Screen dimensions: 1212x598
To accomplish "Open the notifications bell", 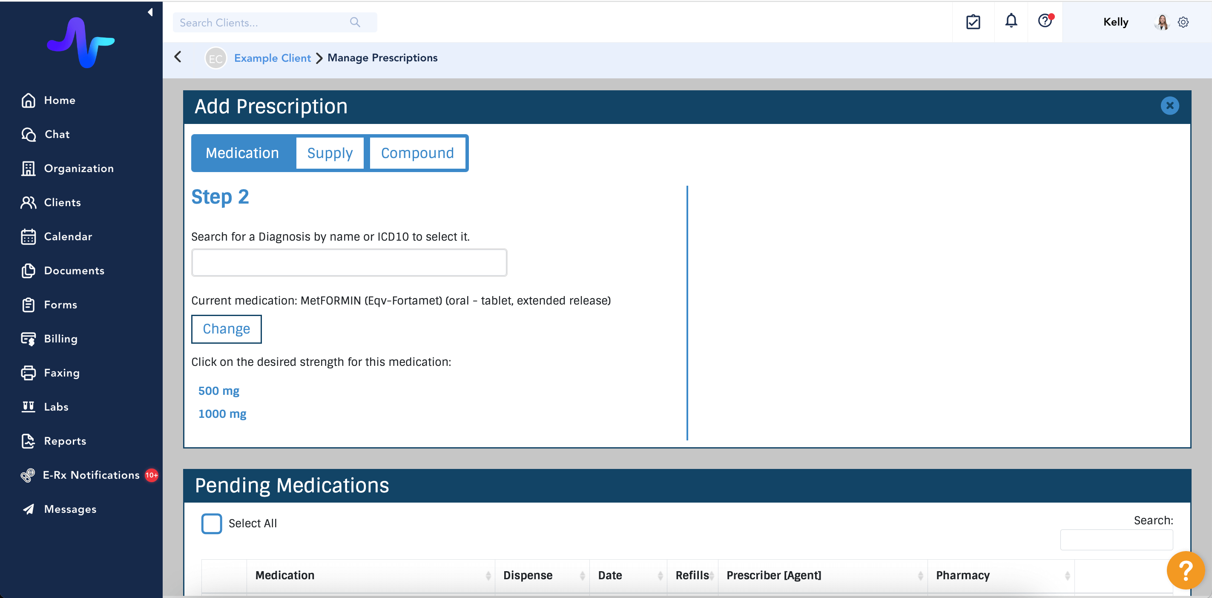I will tap(1011, 21).
